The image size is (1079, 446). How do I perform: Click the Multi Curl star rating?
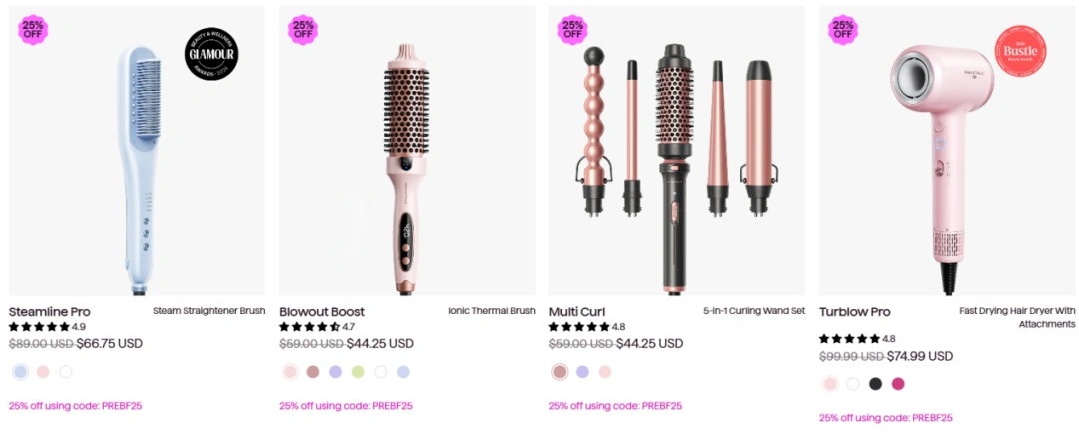[x=579, y=327]
